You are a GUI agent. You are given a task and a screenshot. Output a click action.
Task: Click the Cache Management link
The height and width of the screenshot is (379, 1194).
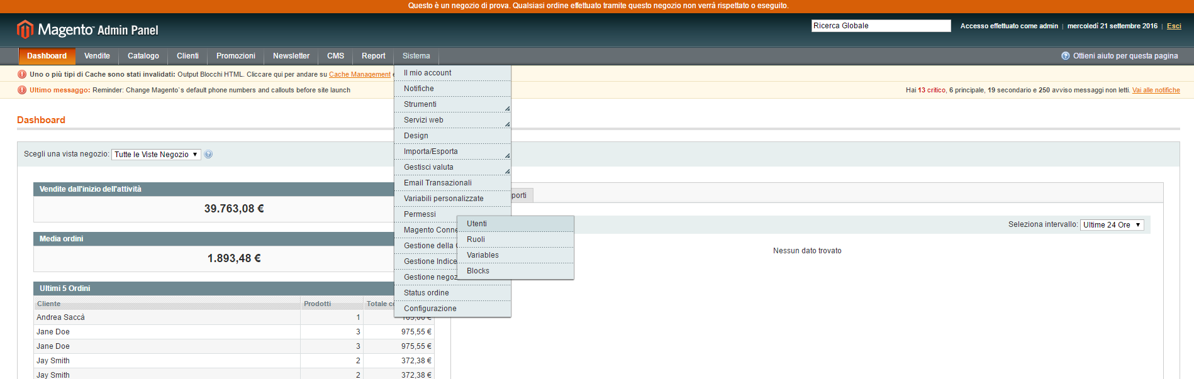pyautogui.click(x=360, y=74)
